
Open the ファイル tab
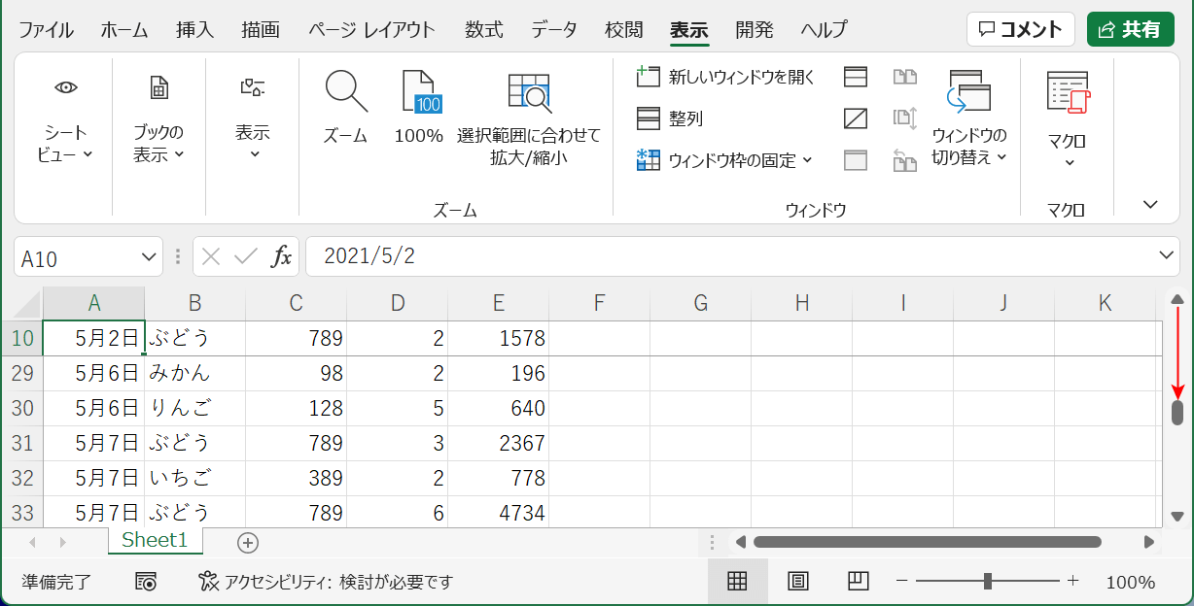pos(46,29)
